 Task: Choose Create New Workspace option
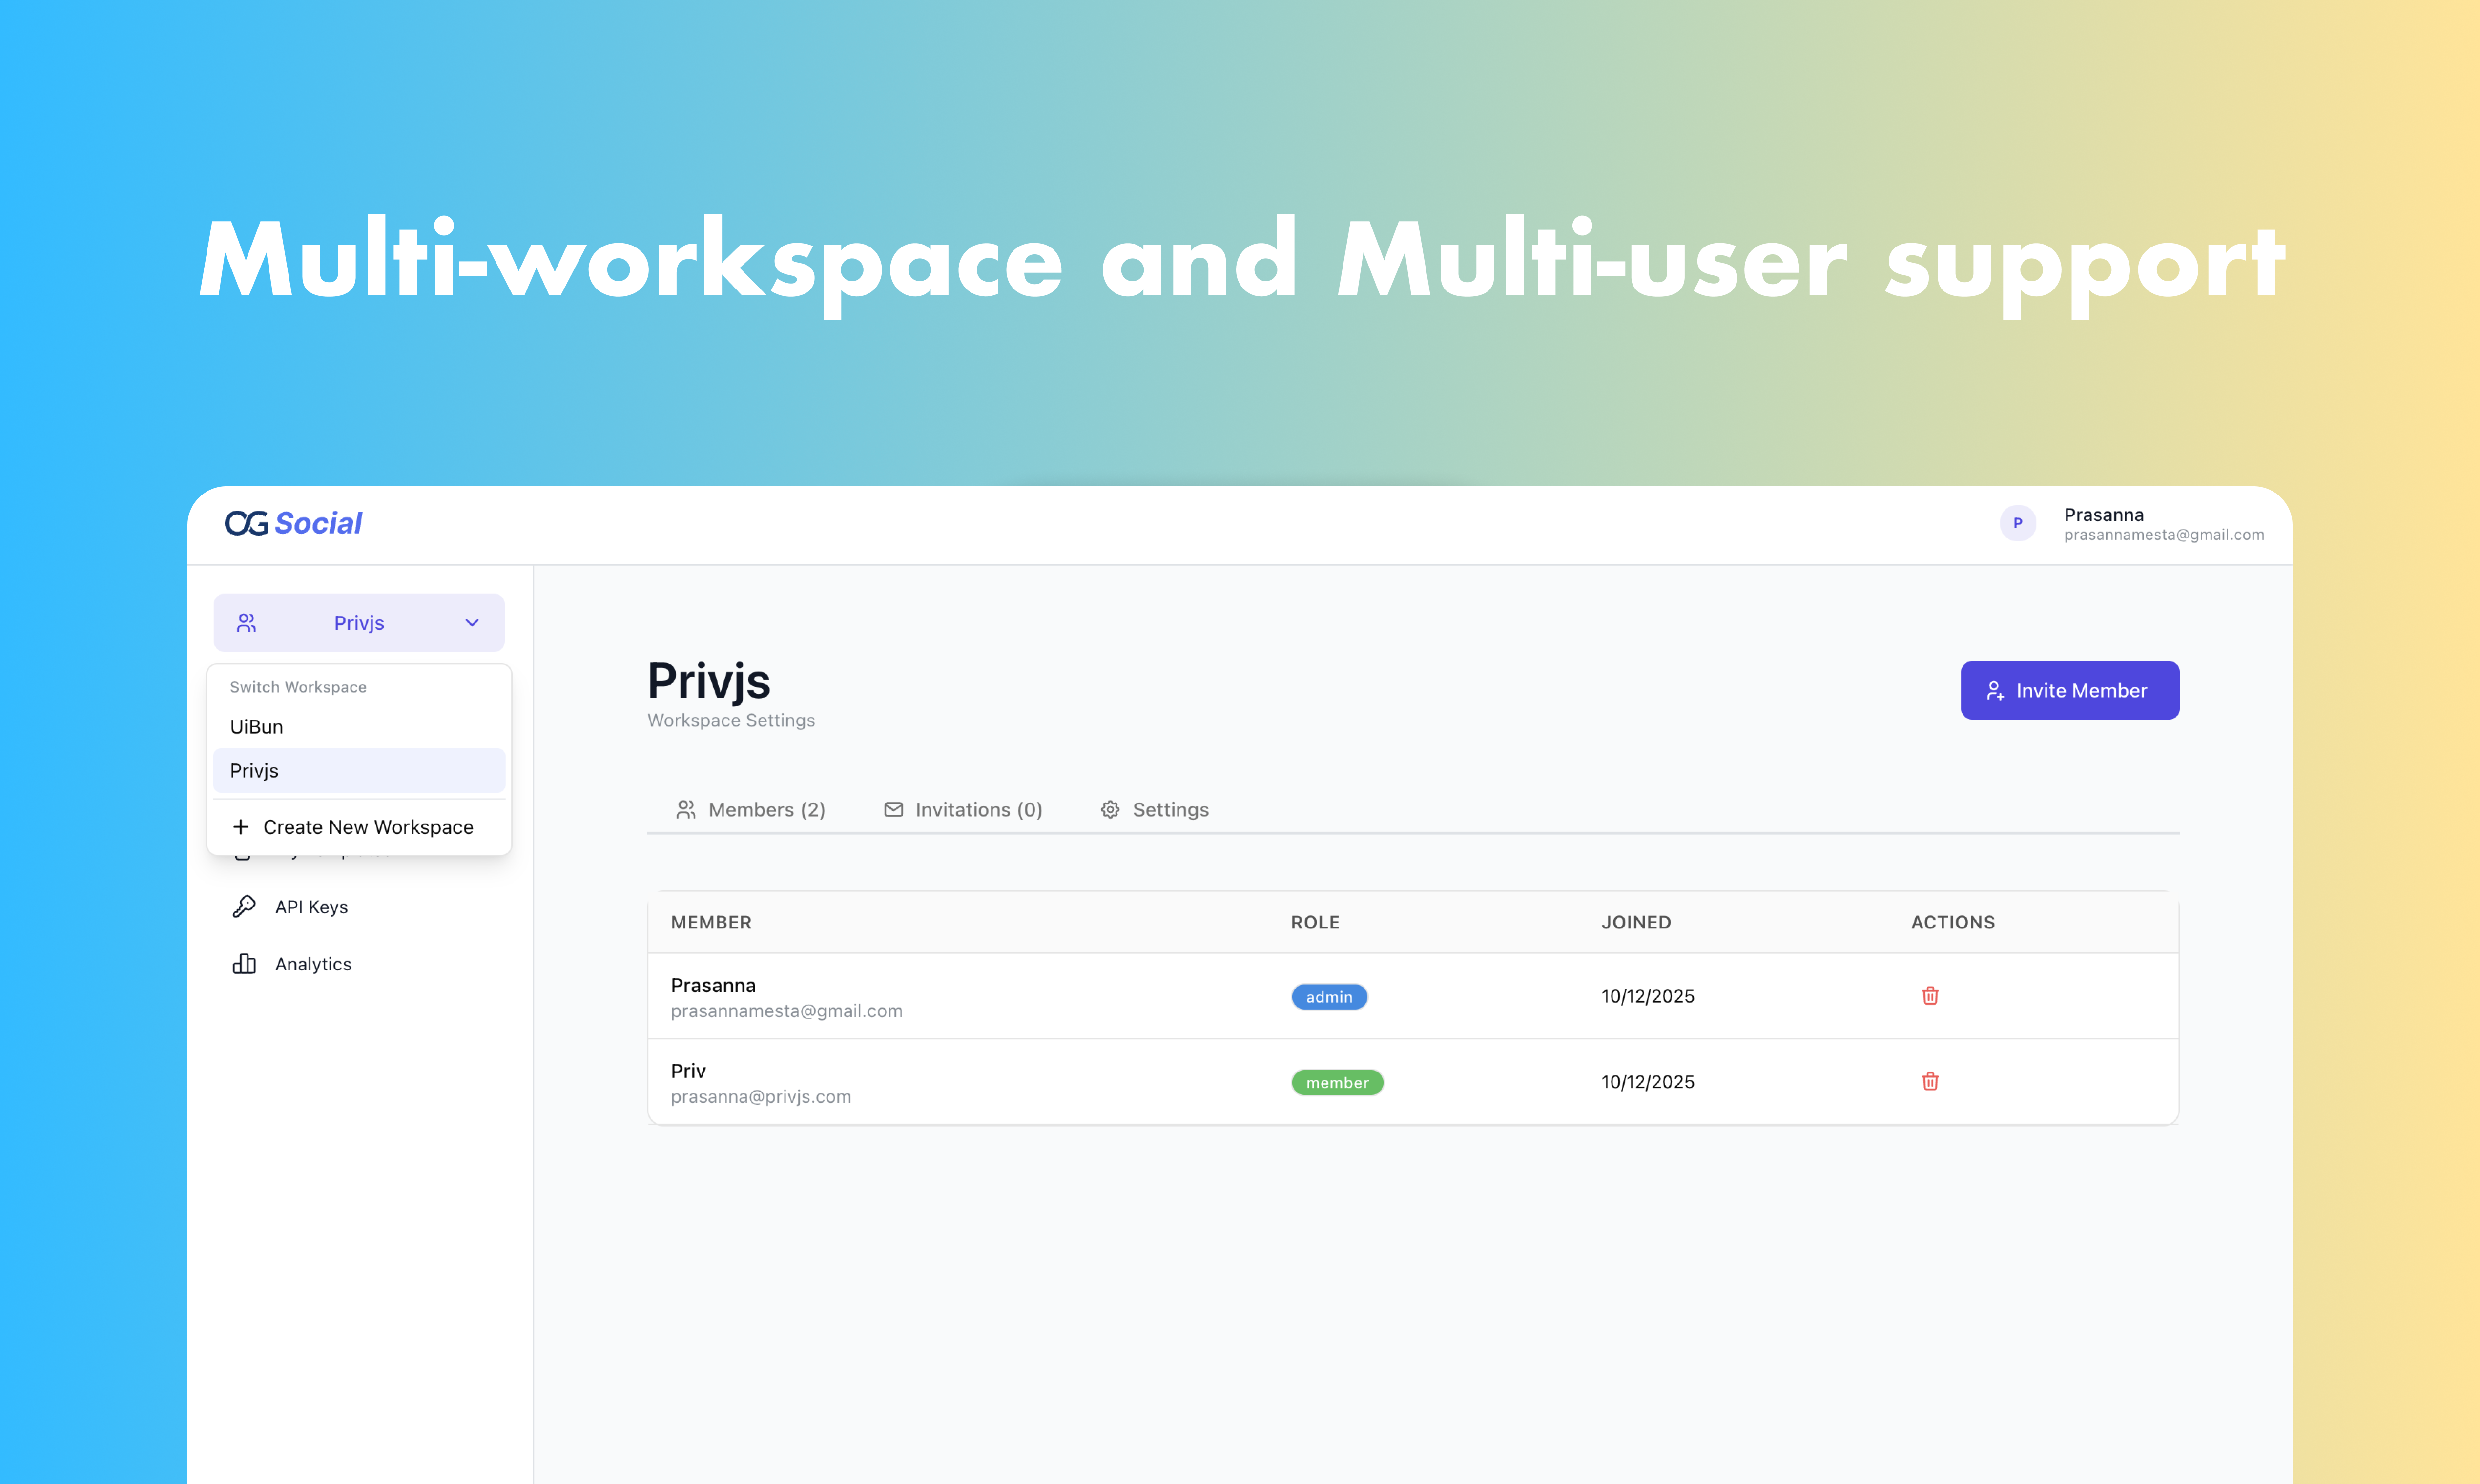367,827
